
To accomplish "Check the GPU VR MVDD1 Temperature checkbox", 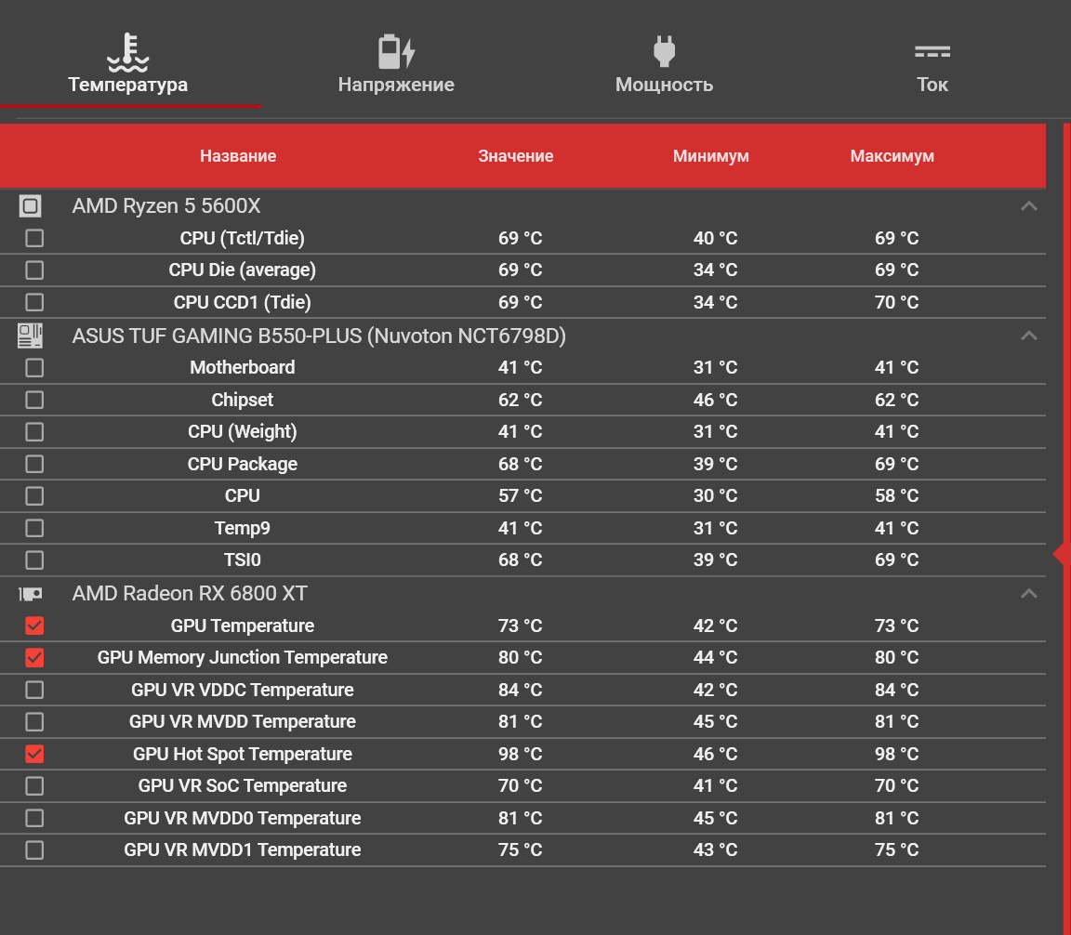I will 34,850.
